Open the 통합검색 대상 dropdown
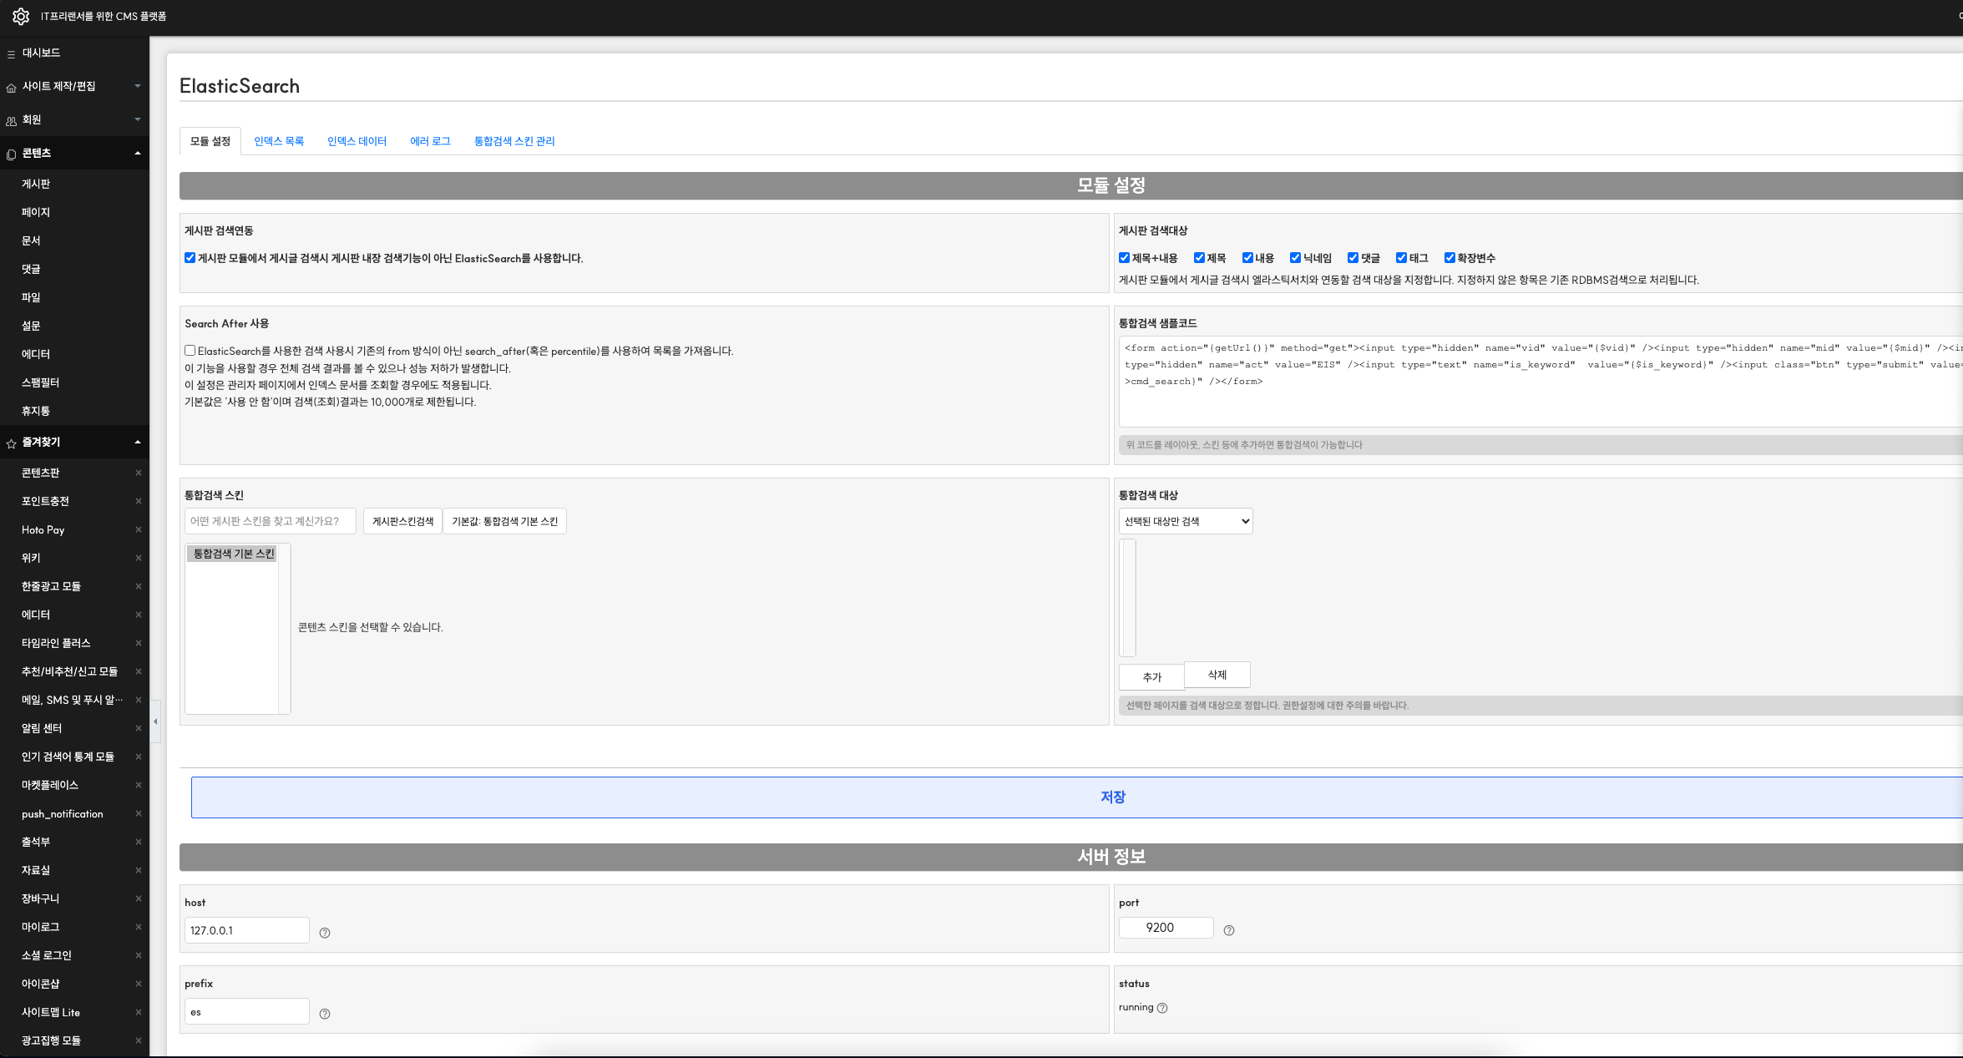The image size is (1963, 1058). pos(1186,521)
